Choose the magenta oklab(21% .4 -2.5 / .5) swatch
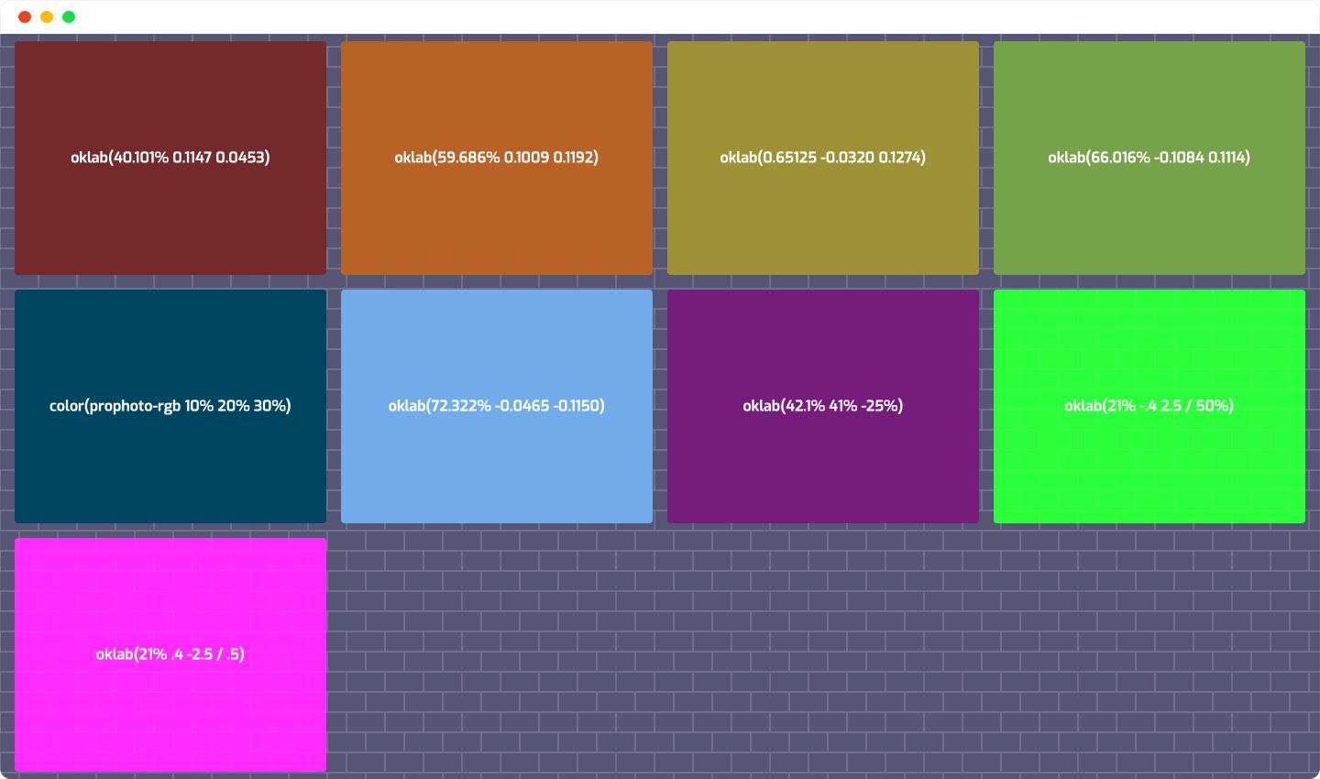Image resolution: width=1320 pixels, height=779 pixels. 170,654
